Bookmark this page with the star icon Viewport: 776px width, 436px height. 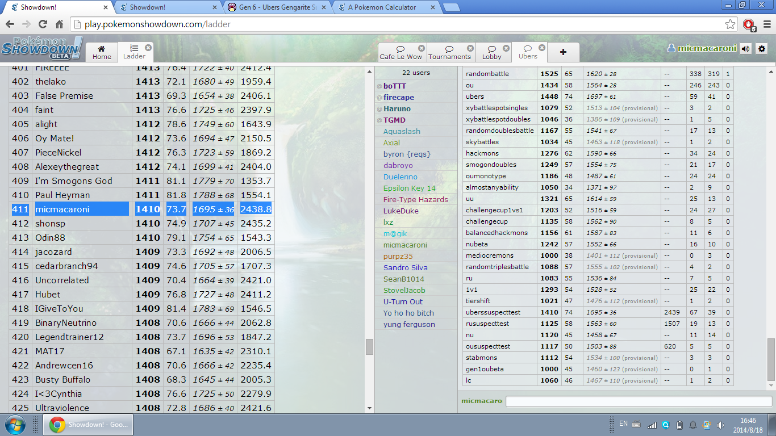coord(731,24)
